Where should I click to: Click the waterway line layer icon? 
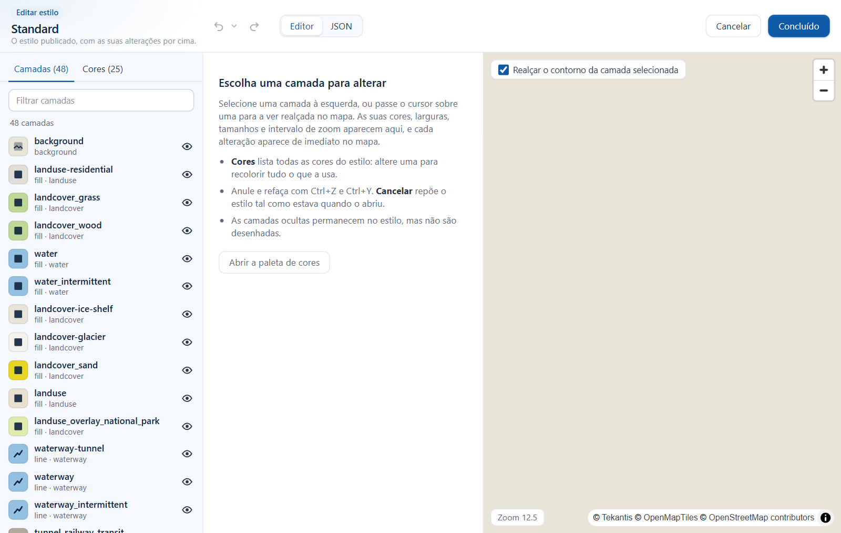point(18,482)
